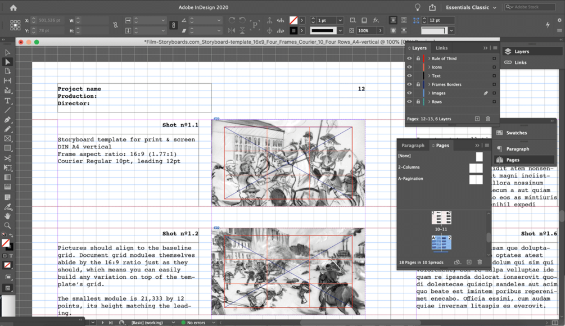Select the Scissors tool
The image size is (565, 326).
pyautogui.click(x=7, y=159)
